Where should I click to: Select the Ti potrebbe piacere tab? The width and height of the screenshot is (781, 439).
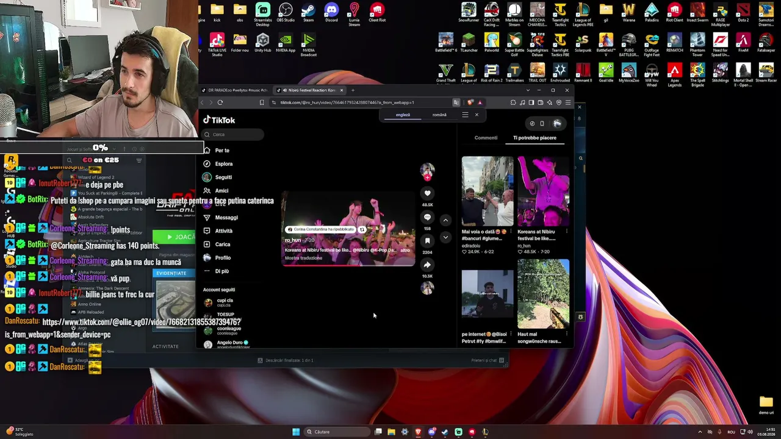(x=534, y=138)
